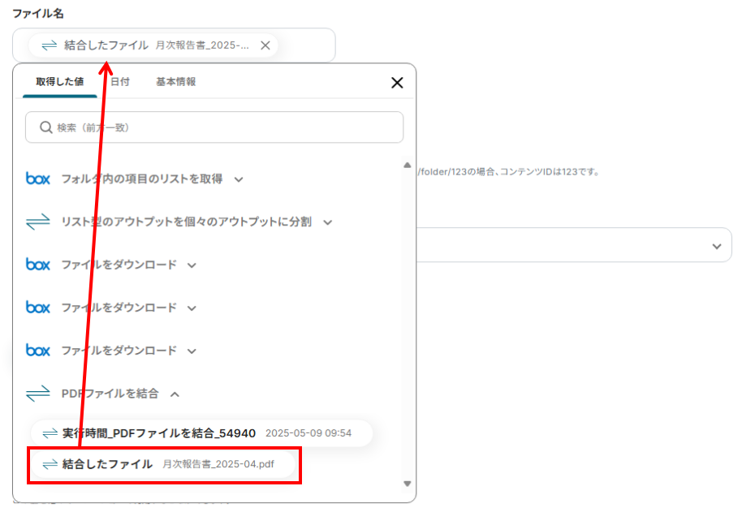Open the 日付 tab
Viewport: 742px width, 512px height.
pyautogui.click(x=119, y=82)
